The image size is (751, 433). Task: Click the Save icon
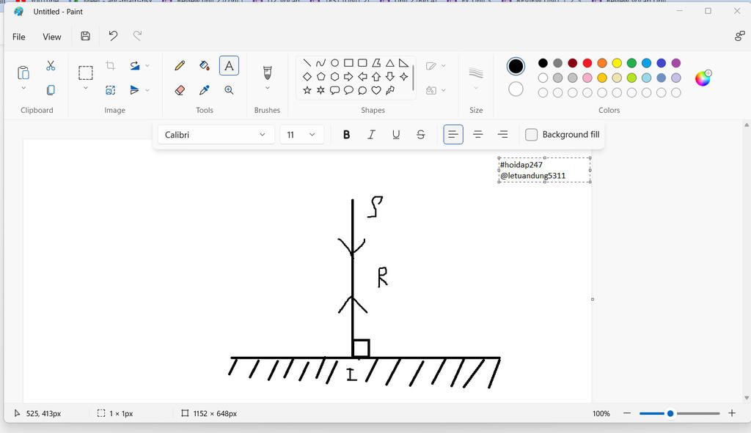[x=85, y=36]
